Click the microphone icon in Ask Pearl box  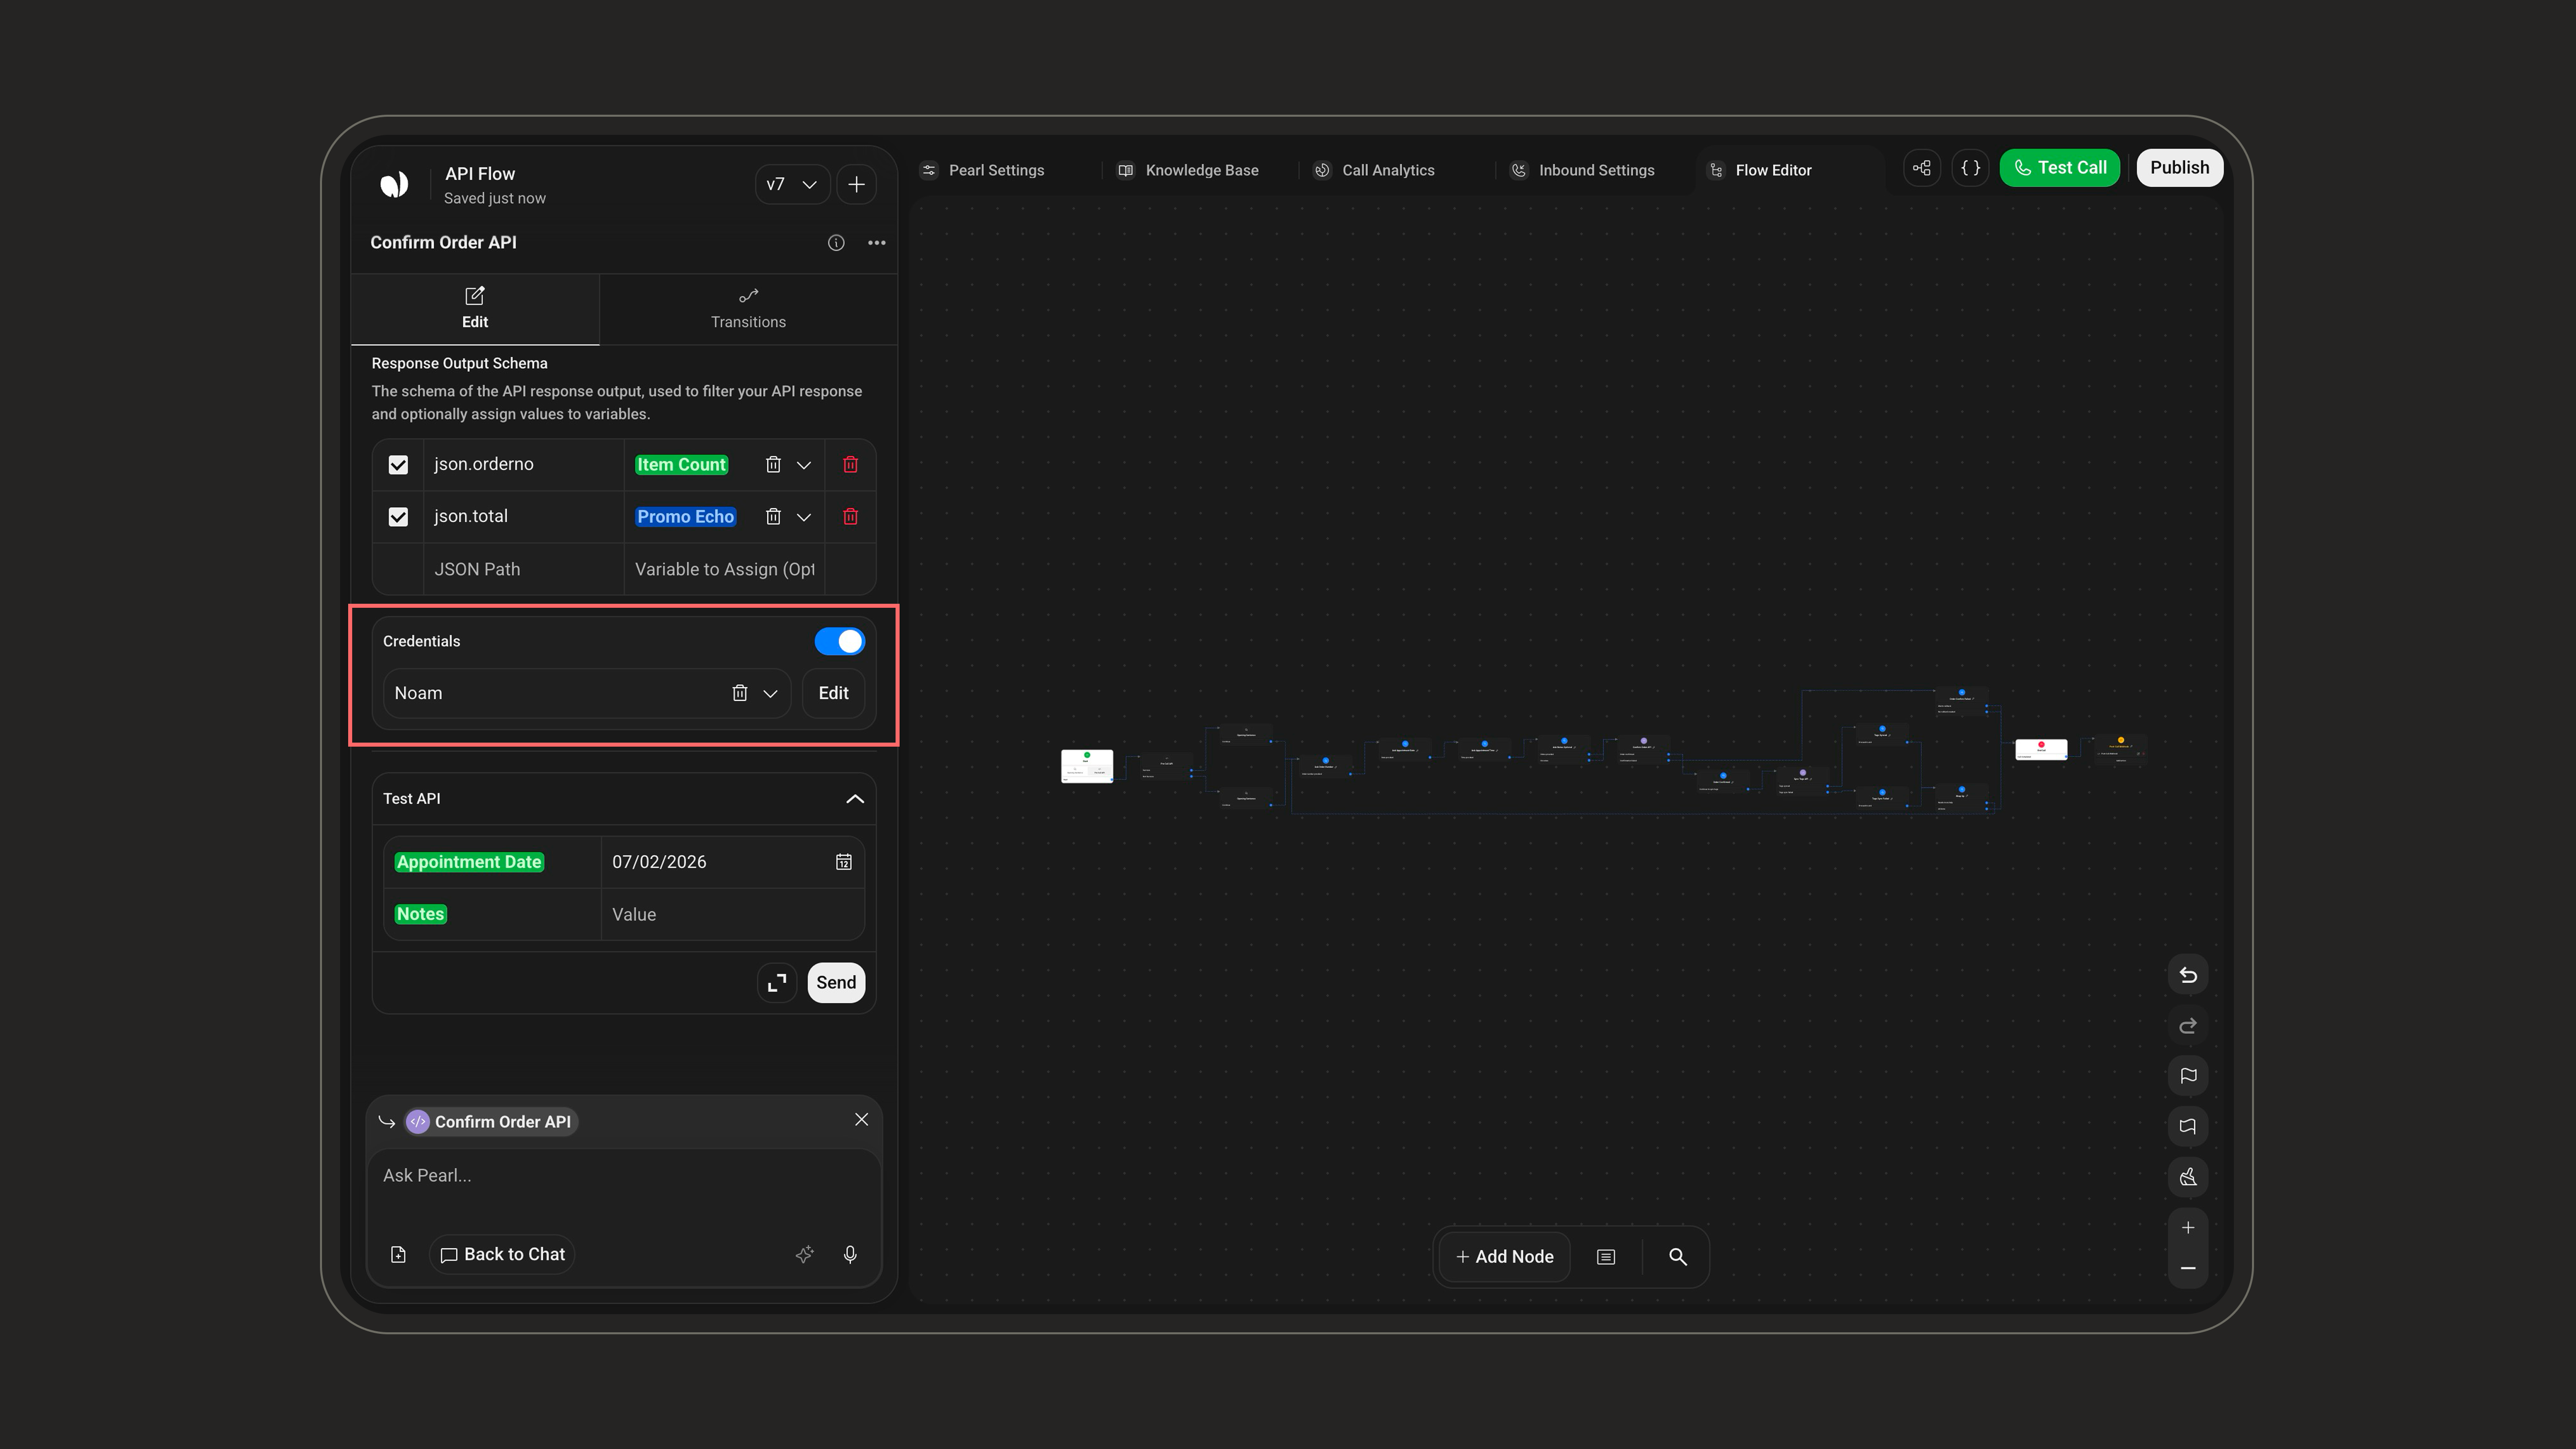pyautogui.click(x=850, y=1255)
